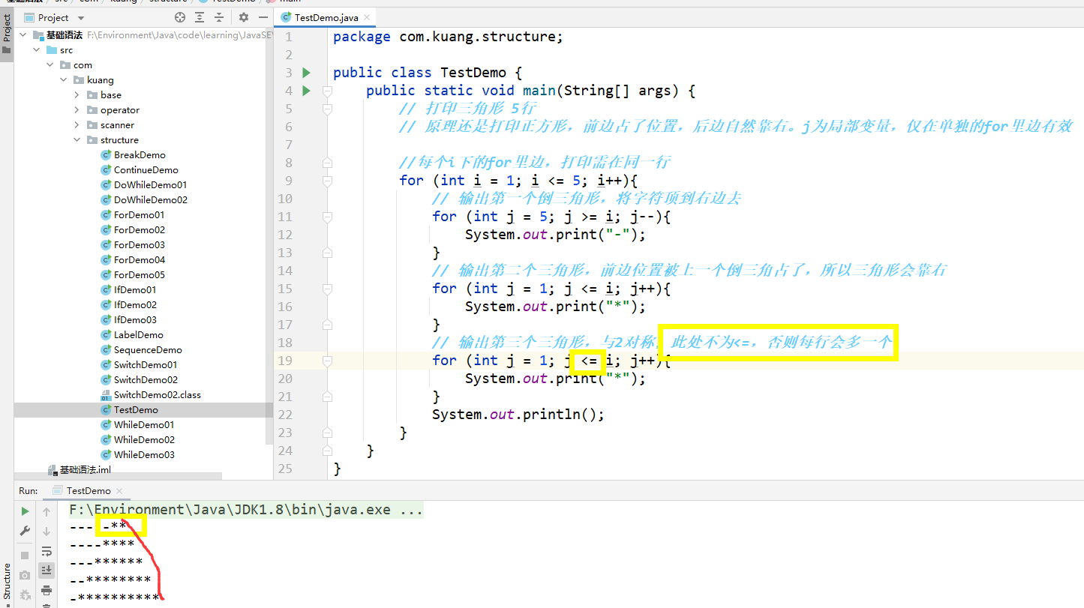Open the Structure side tool tab

[7, 584]
